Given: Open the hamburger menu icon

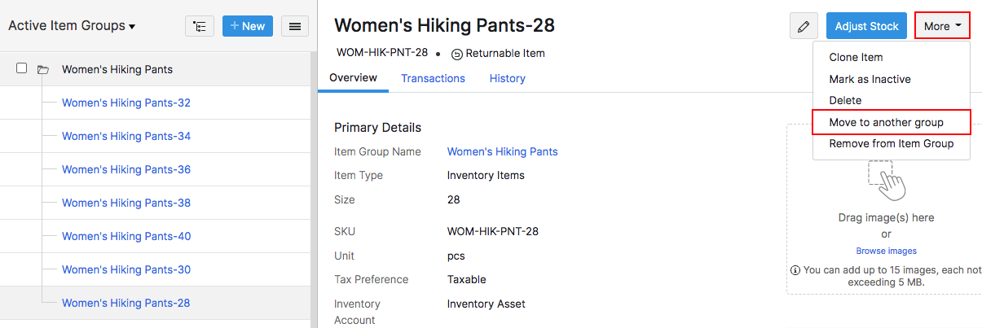Looking at the screenshot, I should tap(295, 26).
